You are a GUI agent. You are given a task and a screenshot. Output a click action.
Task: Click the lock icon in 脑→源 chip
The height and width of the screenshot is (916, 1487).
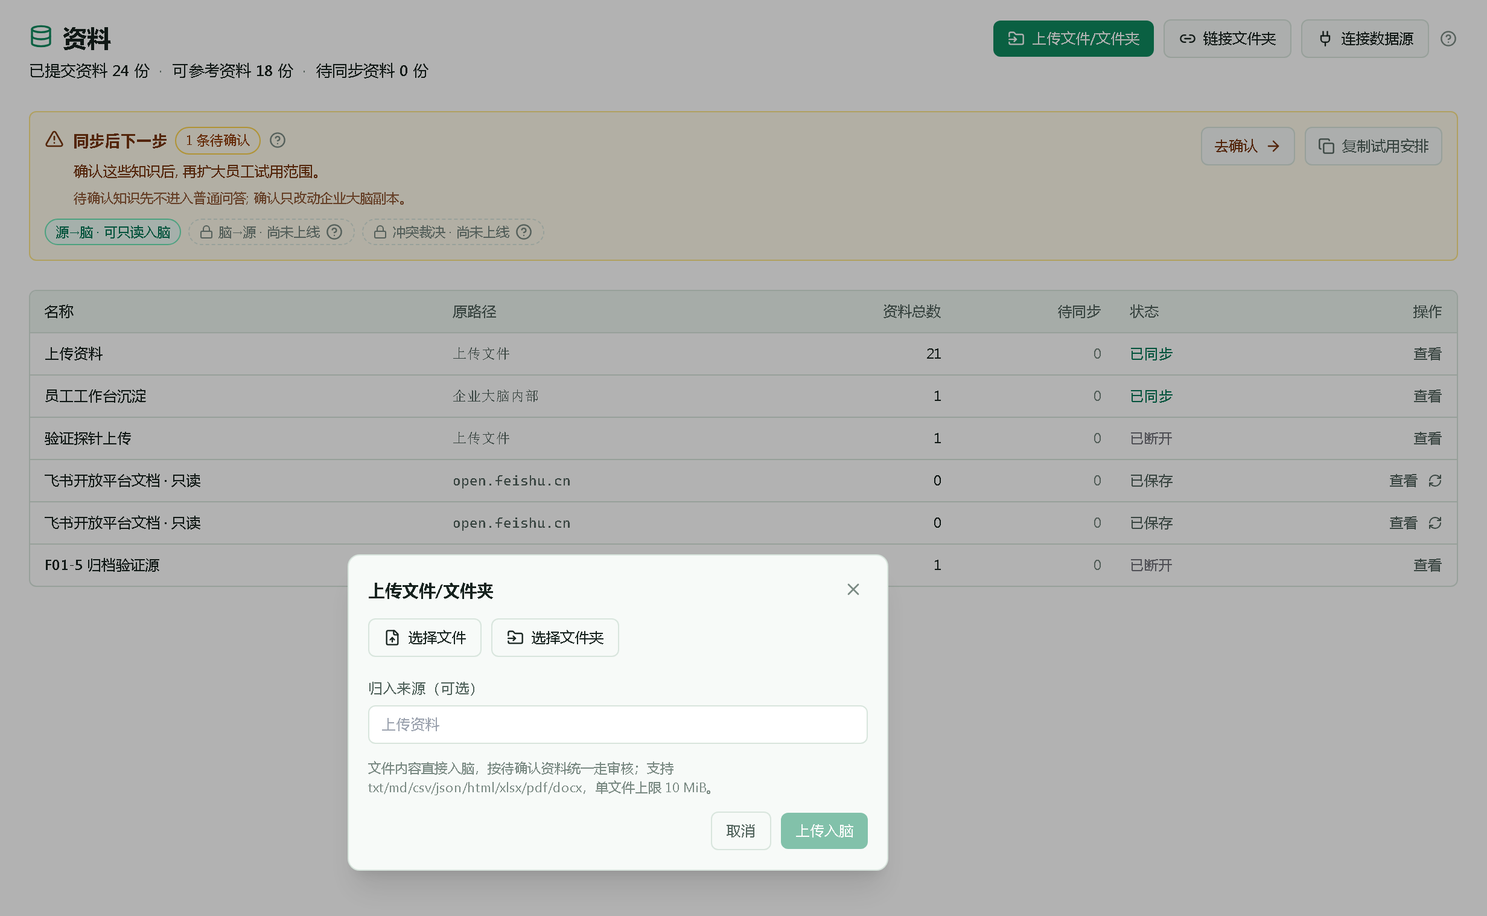tap(206, 232)
